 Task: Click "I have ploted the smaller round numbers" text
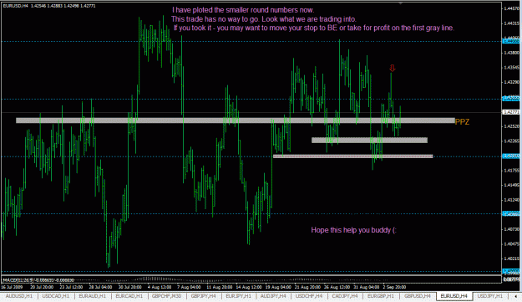click(243, 10)
